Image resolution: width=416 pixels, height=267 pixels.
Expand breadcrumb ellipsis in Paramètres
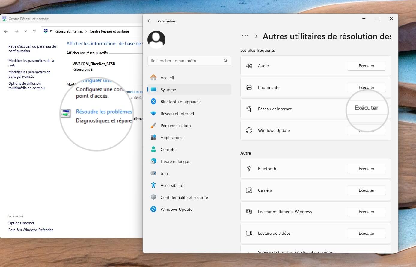coord(245,36)
